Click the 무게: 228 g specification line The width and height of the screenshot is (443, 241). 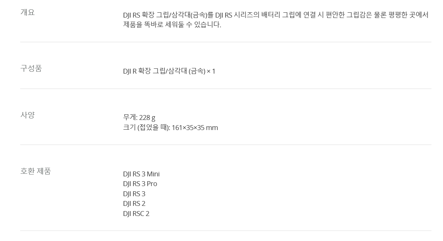pyautogui.click(x=139, y=118)
